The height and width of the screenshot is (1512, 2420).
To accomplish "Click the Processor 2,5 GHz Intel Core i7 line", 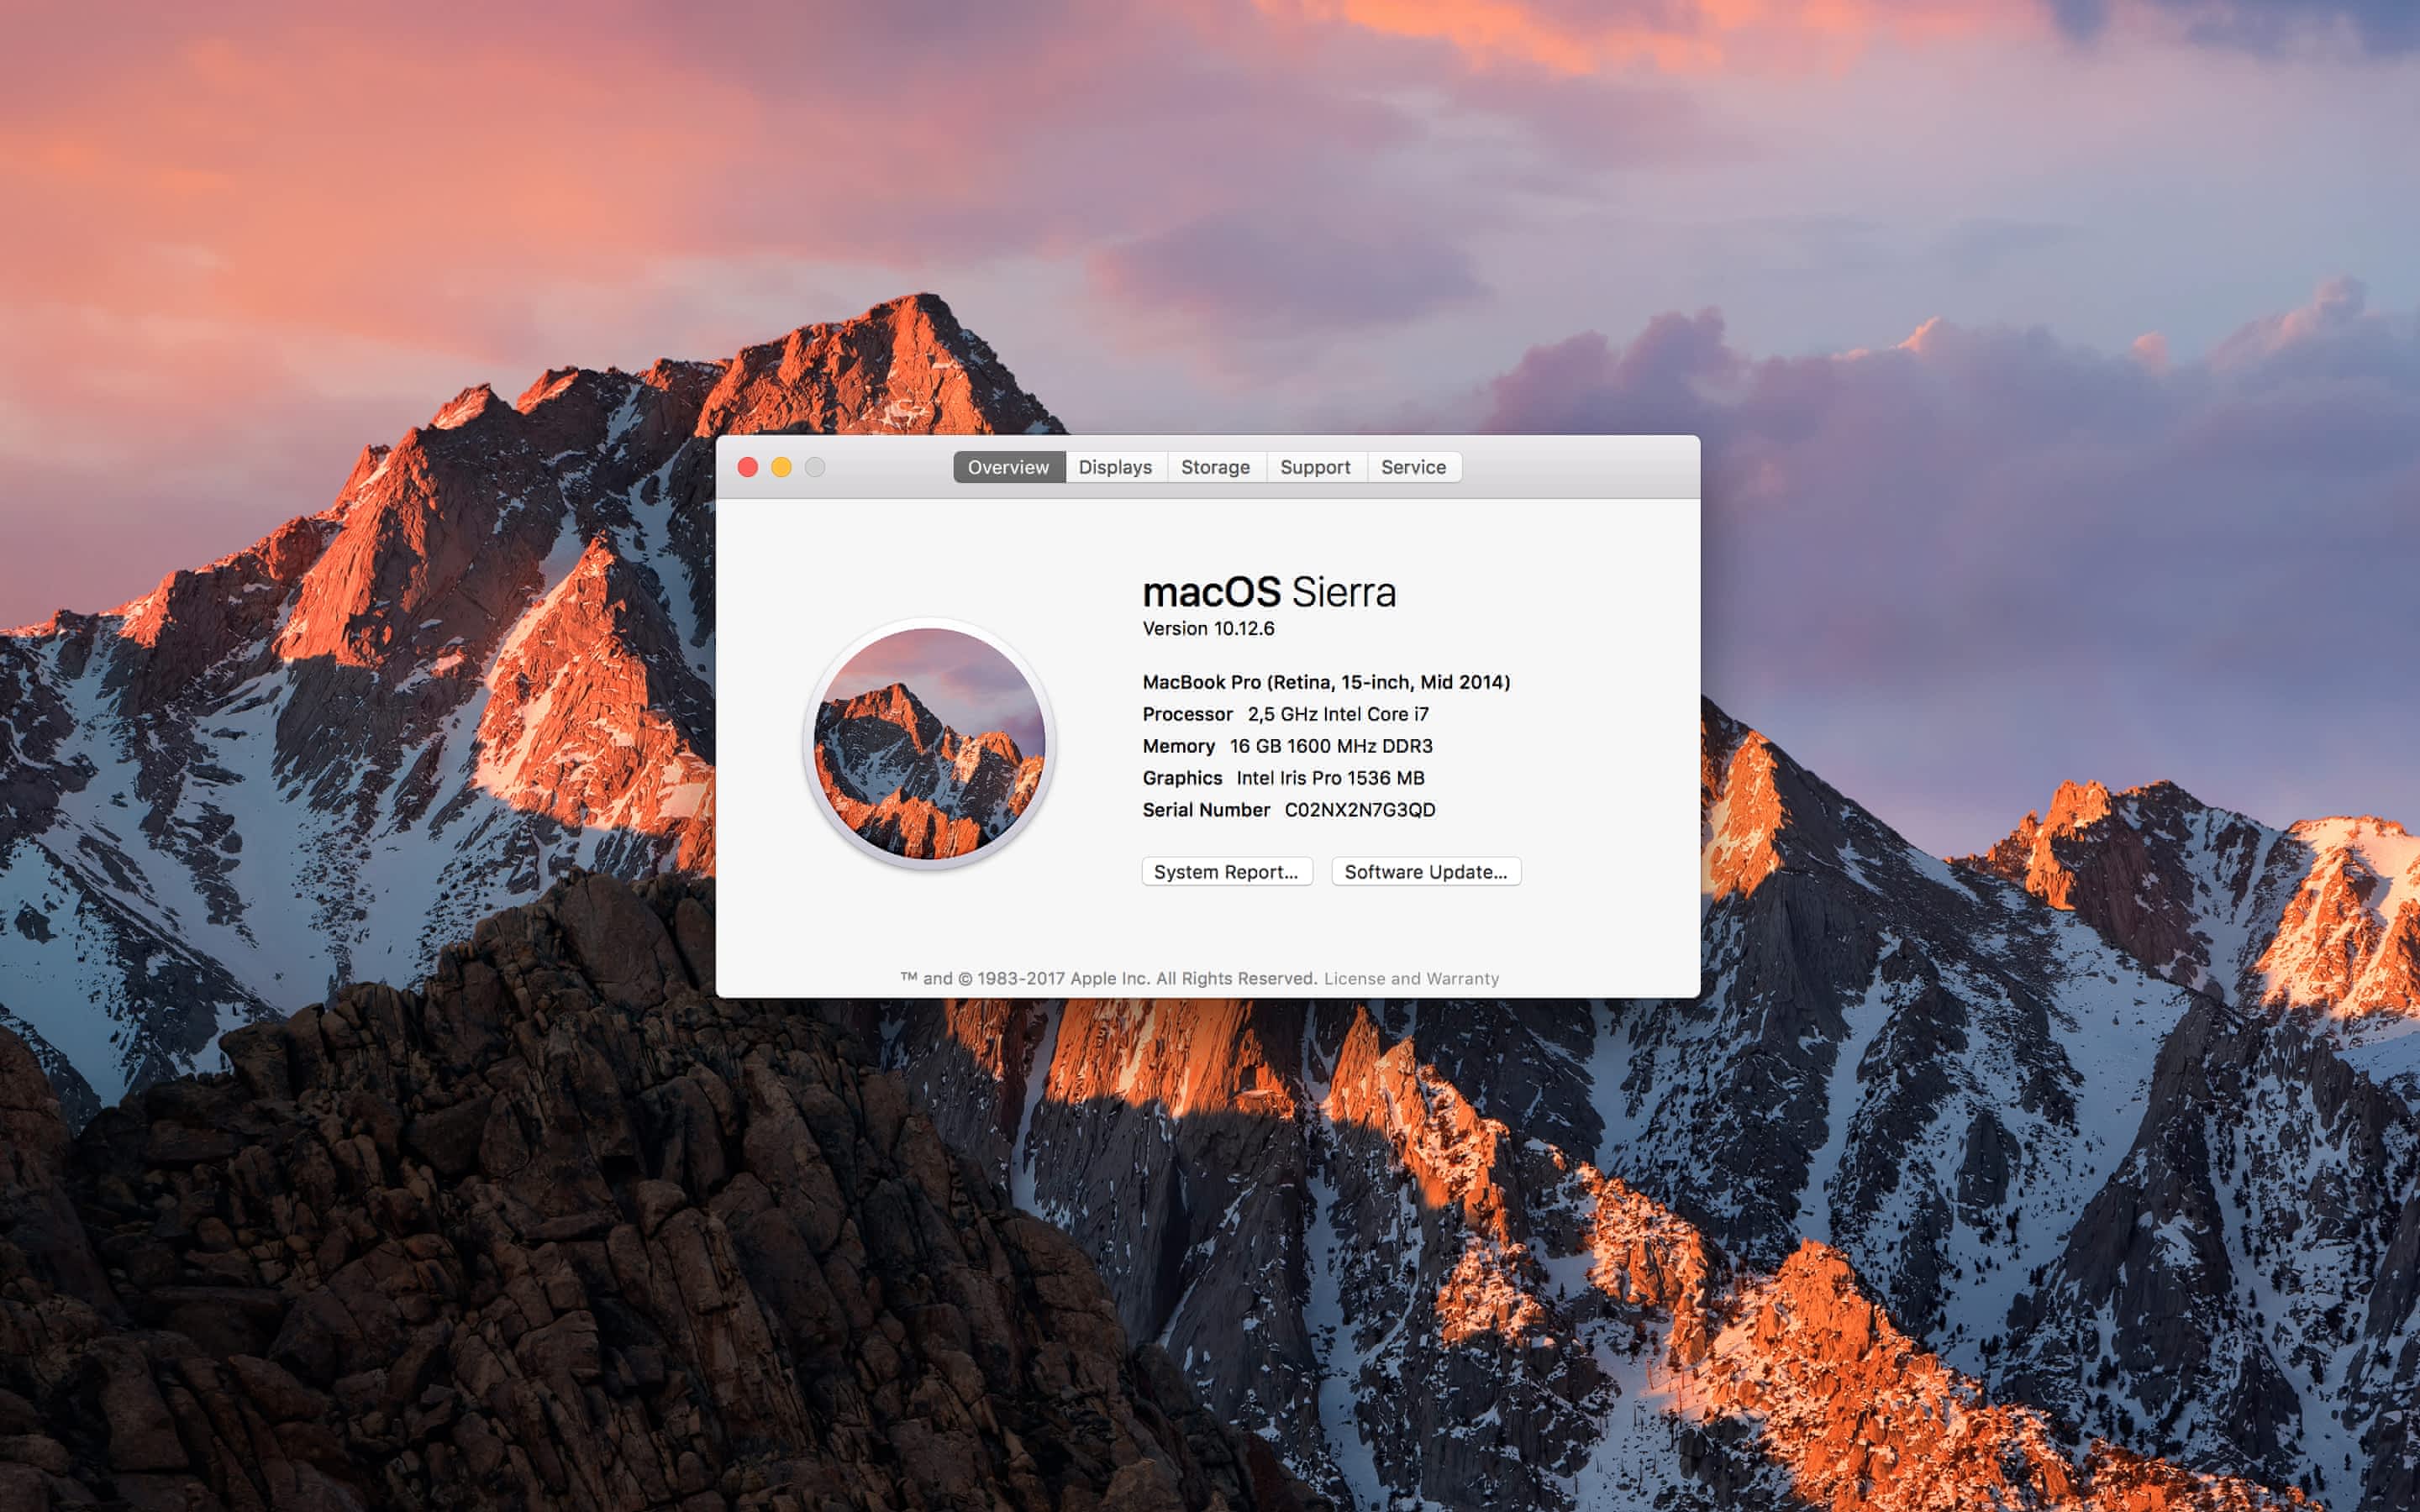I will tap(1285, 714).
